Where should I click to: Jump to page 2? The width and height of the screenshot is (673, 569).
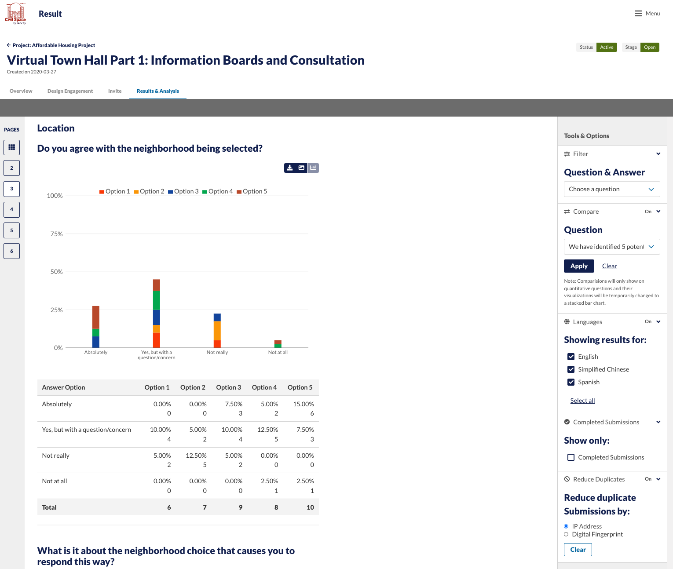(x=12, y=168)
